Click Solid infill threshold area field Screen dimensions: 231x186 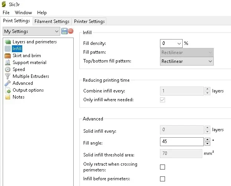(181, 153)
